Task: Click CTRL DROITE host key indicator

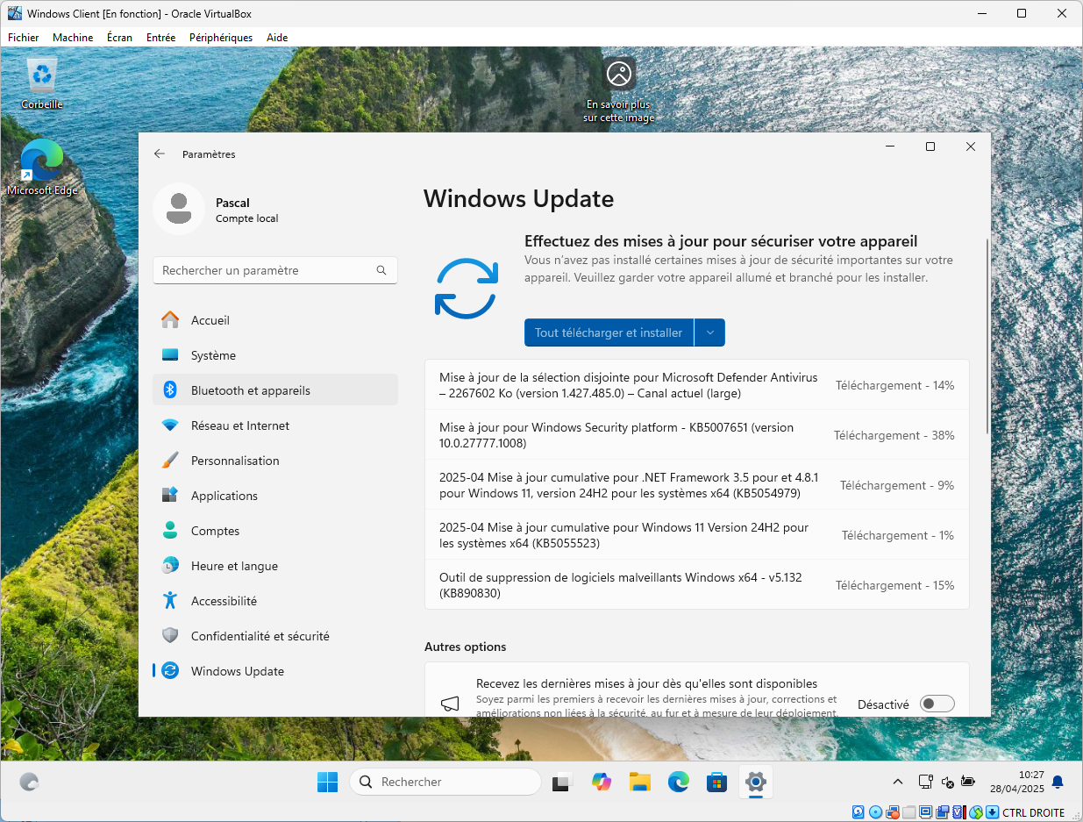Action: click(1033, 812)
